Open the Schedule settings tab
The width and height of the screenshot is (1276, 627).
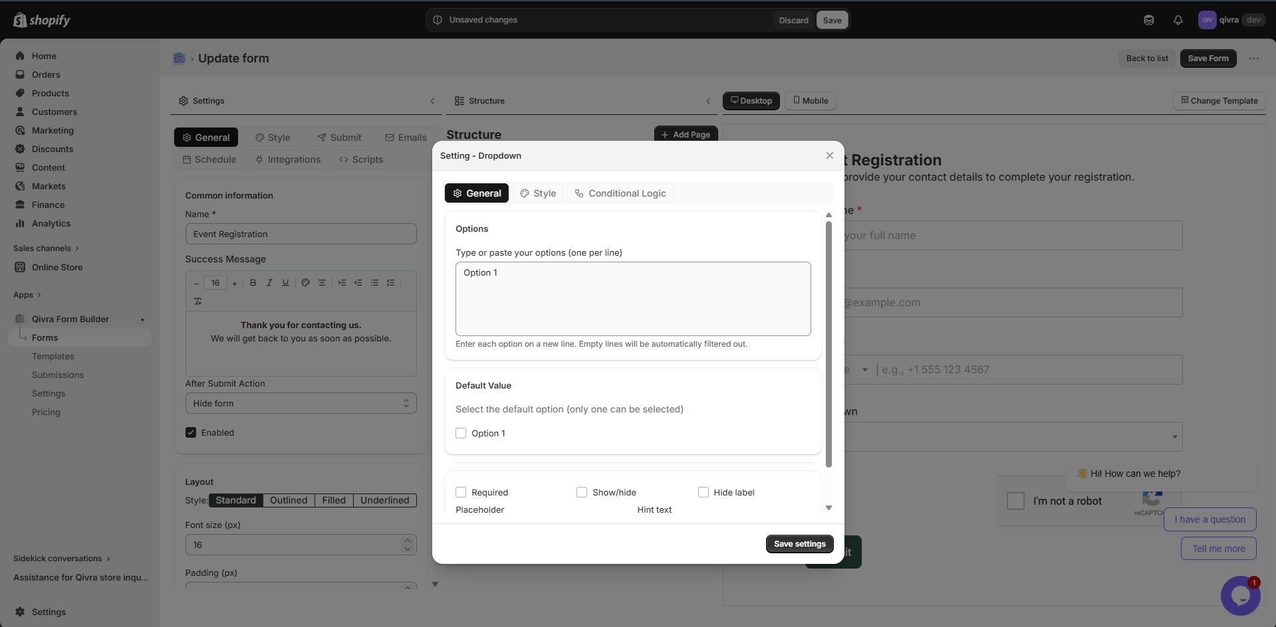point(209,159)
